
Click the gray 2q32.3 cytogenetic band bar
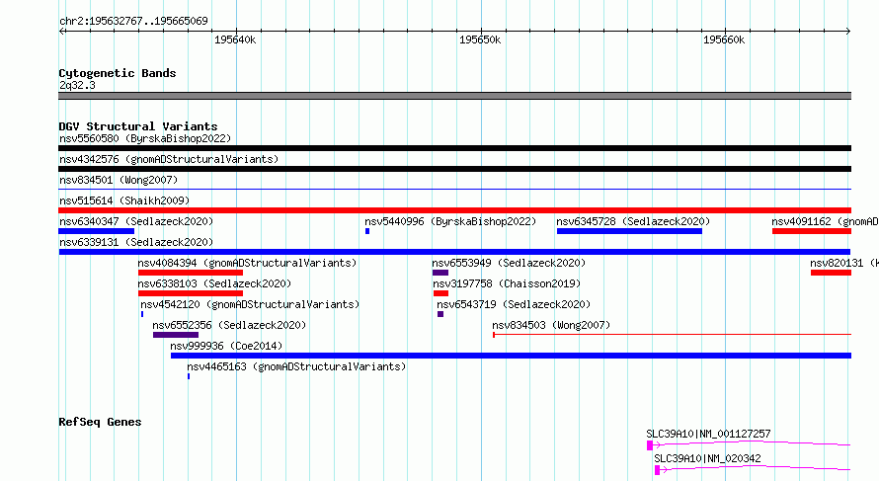tap(454, 96)
